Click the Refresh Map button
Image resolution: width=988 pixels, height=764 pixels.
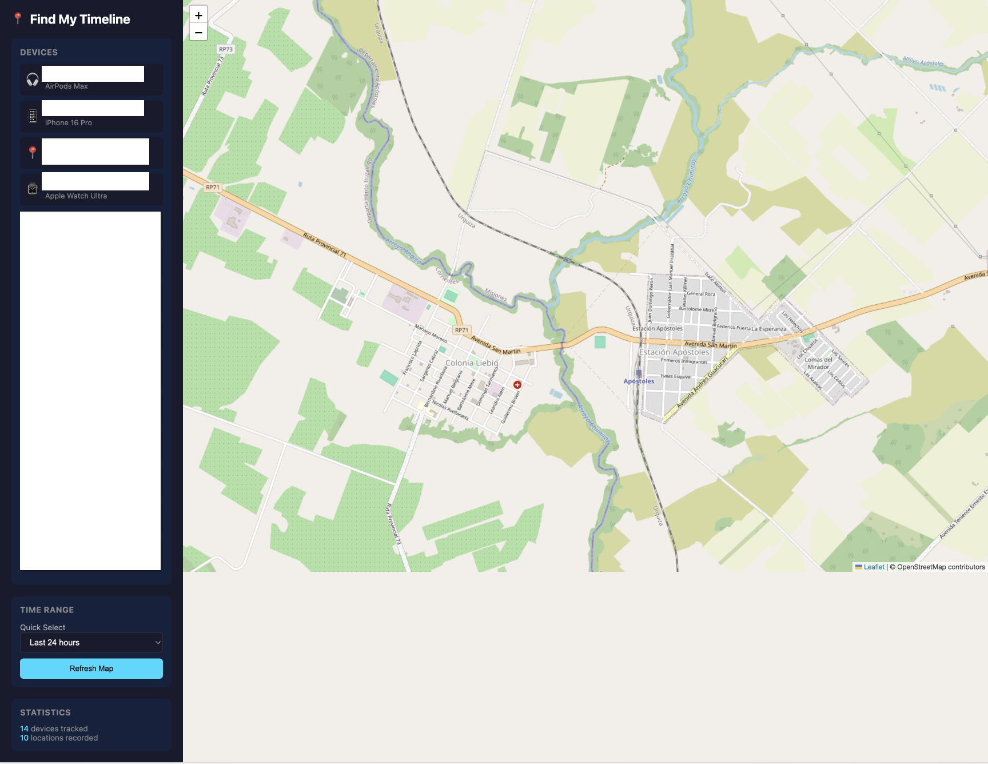coord(91,668)
